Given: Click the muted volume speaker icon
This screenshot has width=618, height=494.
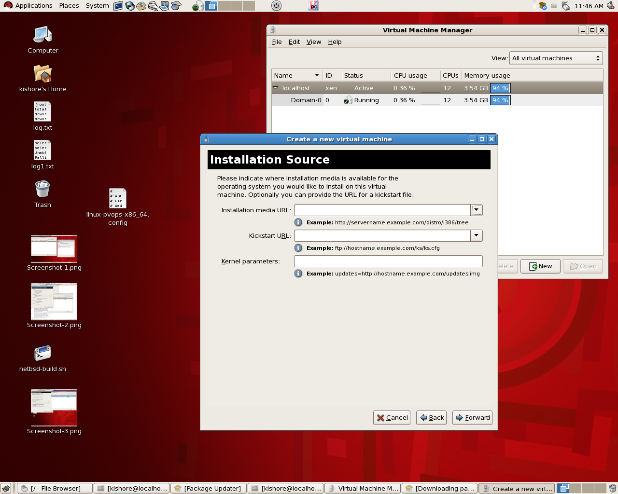Looking at the screenshot, I should coord(610,6).
